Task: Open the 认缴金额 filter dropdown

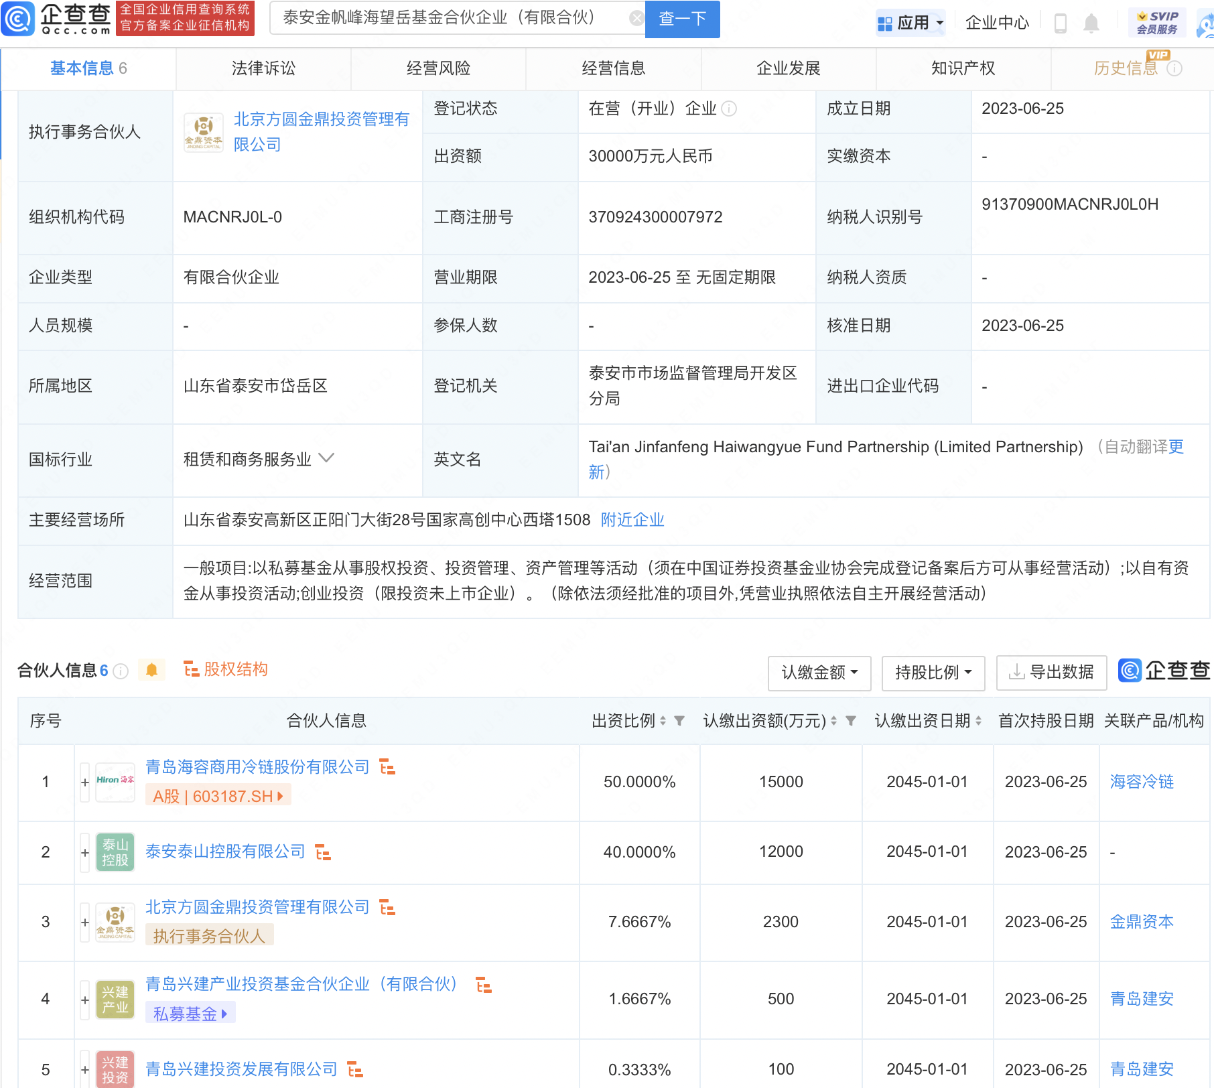Action: point(819,672)
